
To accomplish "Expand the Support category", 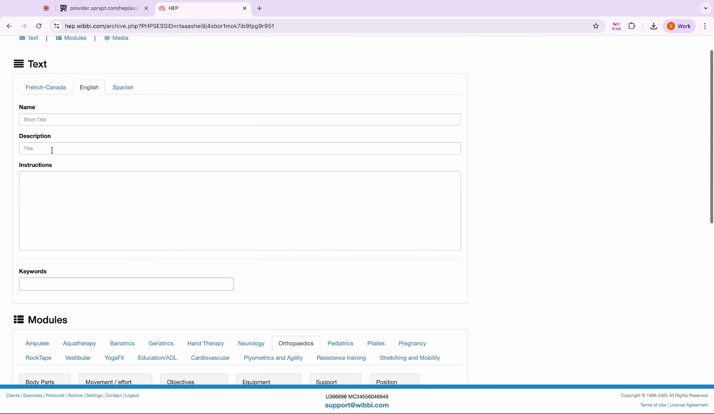I will point(335,380).
